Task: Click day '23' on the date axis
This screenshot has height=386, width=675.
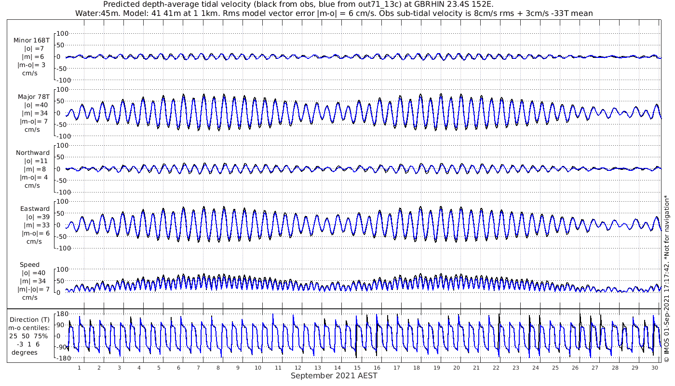Action: coord(516,368)
